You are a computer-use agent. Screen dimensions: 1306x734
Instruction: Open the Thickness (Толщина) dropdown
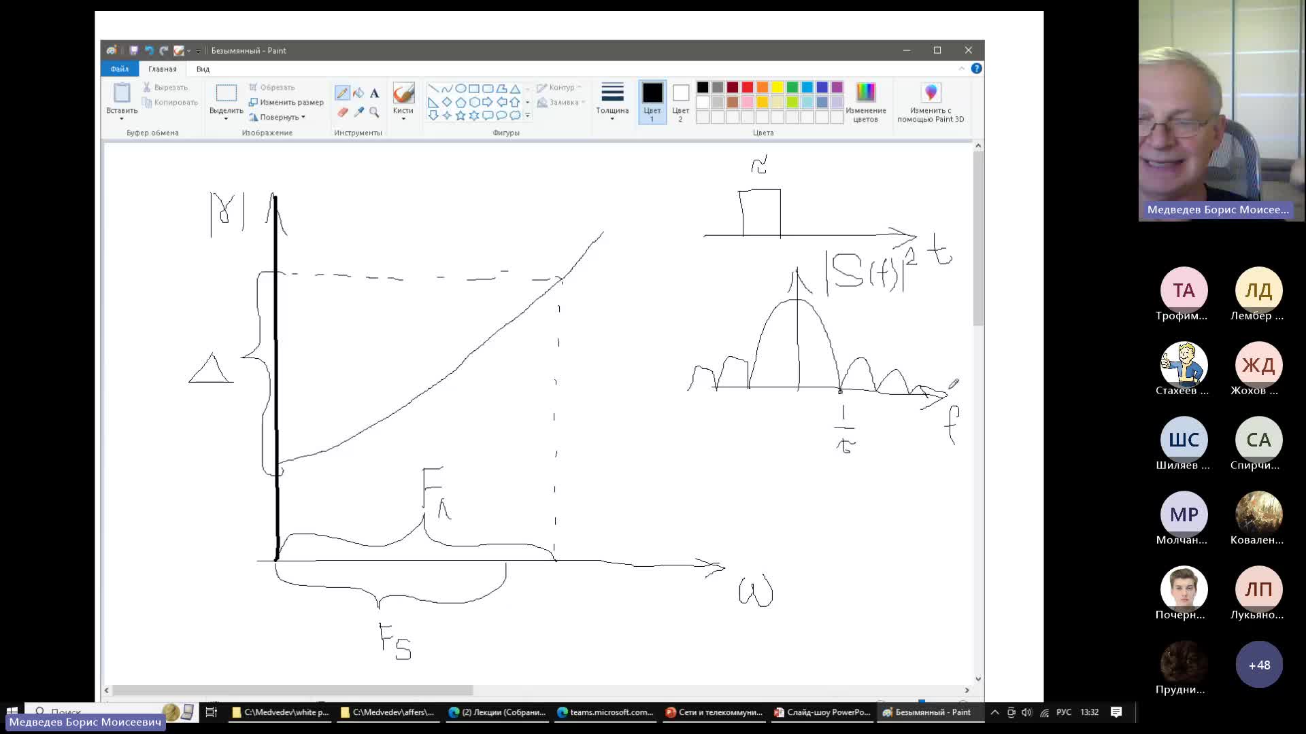pos(612,102)
